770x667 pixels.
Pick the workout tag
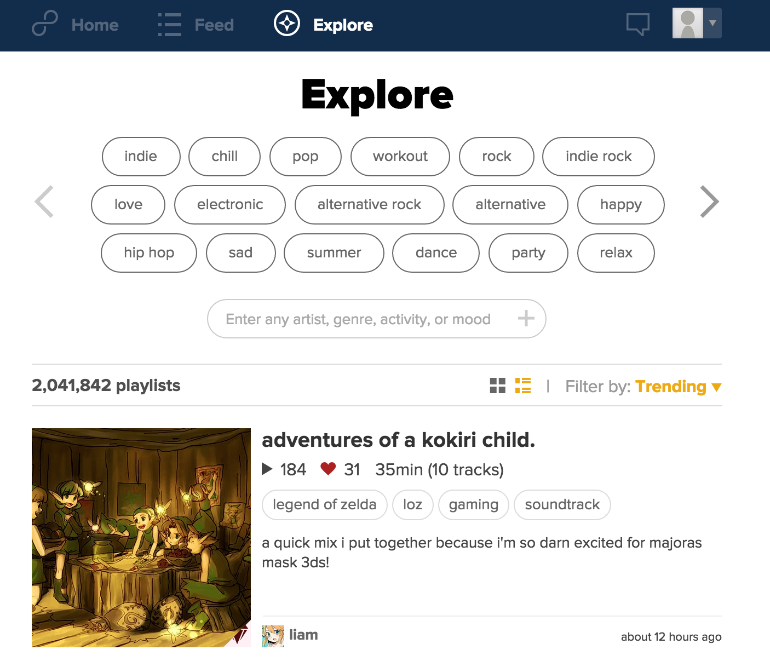(400, 157)
